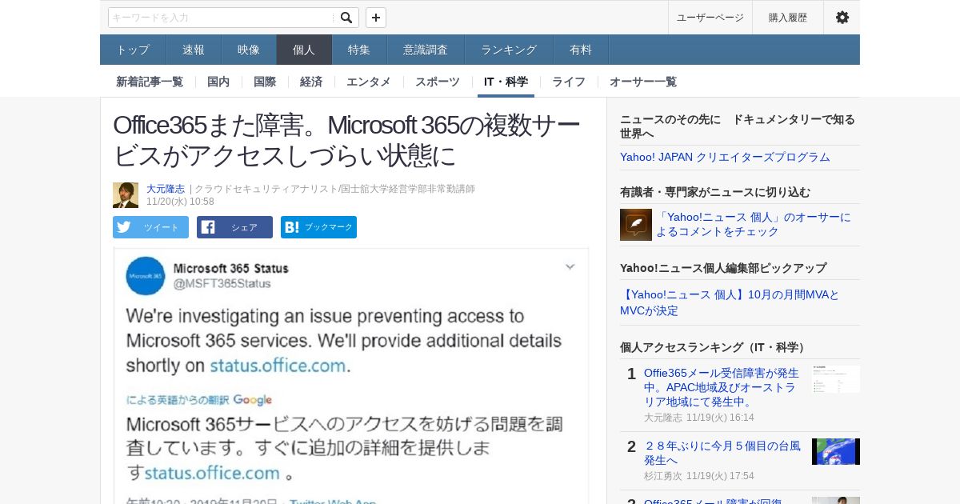
Task: Switch to 映像 tab
Action: point(249,50)
